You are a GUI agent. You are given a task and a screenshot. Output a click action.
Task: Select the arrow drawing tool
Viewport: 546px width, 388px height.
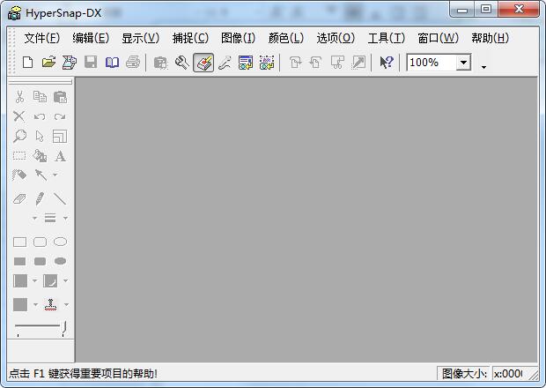pyautogui.click(x=41, y=175)
